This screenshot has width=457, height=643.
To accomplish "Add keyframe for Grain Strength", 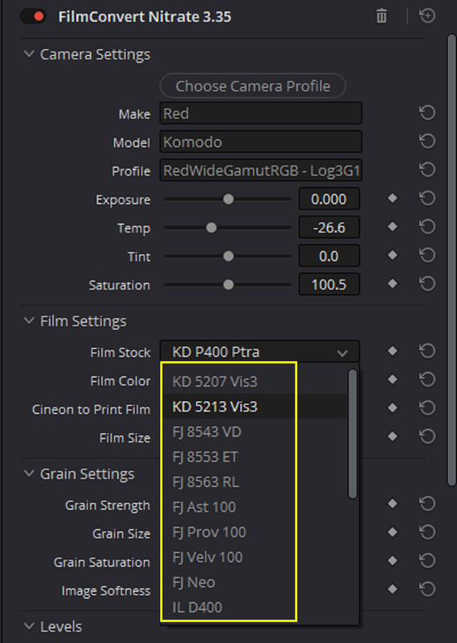I will click(392, 504).
